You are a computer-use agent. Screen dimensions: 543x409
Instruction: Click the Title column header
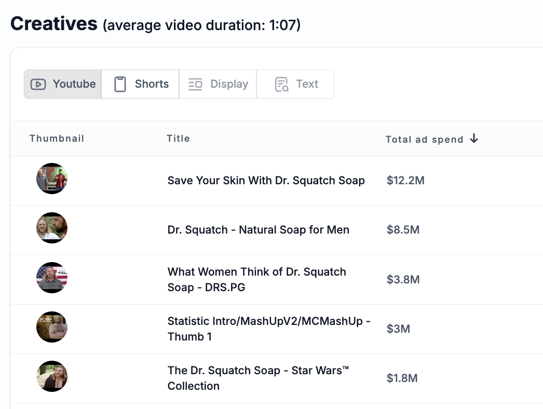click(x=179, y=139)
